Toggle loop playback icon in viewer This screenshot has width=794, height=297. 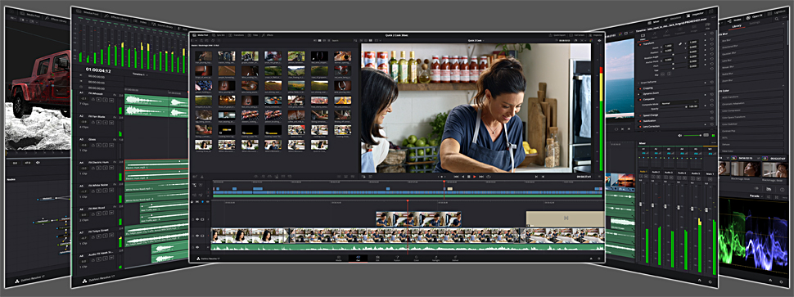pos(488,177)
